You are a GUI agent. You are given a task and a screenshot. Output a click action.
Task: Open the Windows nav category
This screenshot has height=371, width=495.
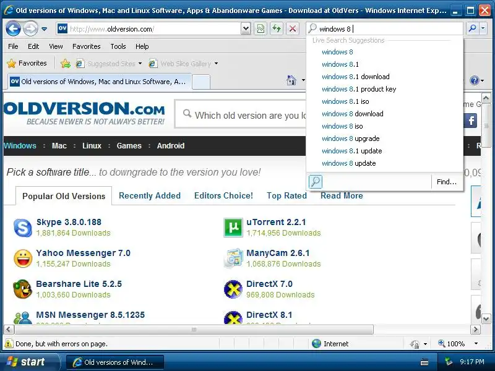pyautogui.click(x=20, y=146)
